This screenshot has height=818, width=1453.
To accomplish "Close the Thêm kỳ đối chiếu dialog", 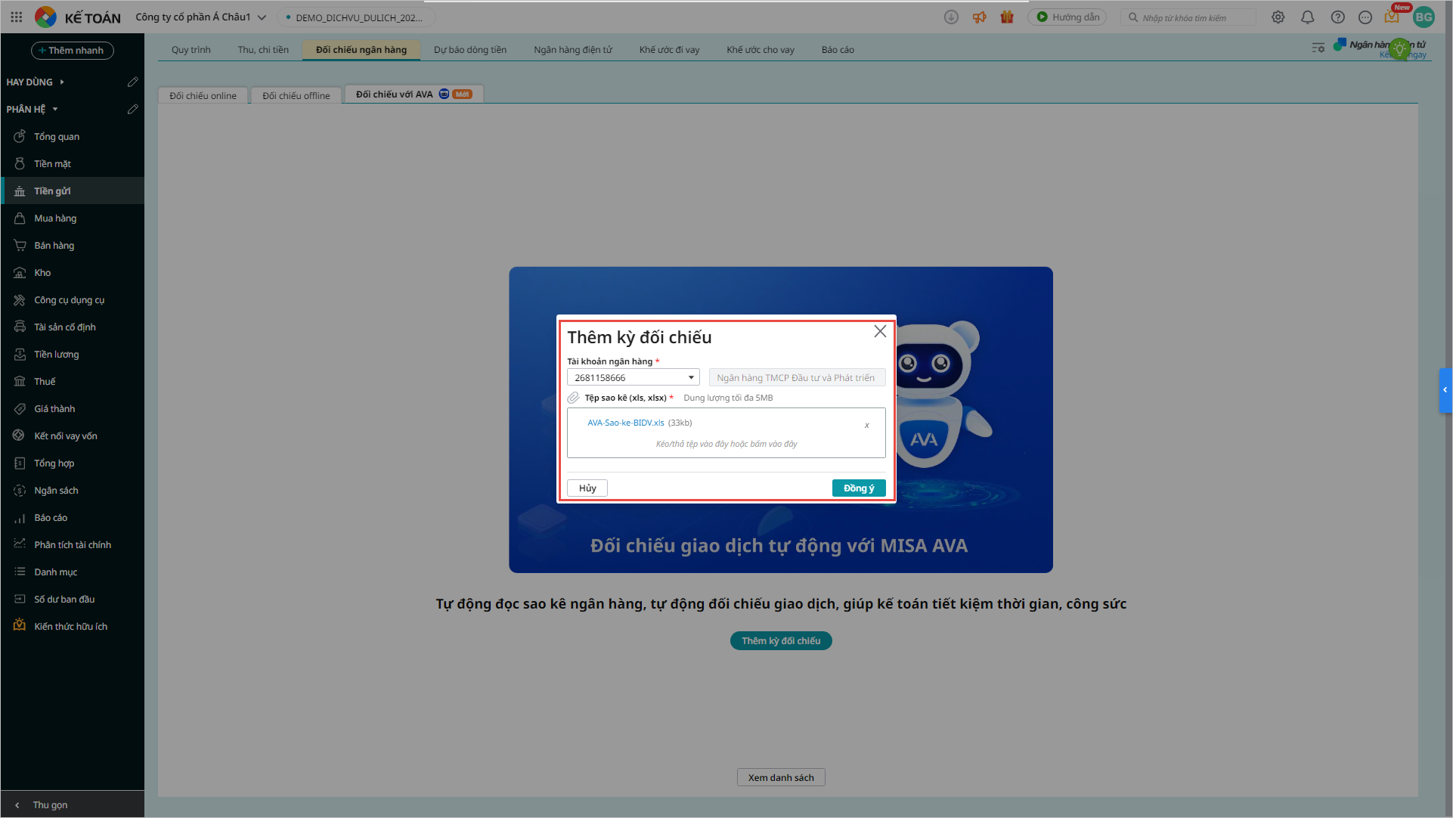I will [880, 331].
